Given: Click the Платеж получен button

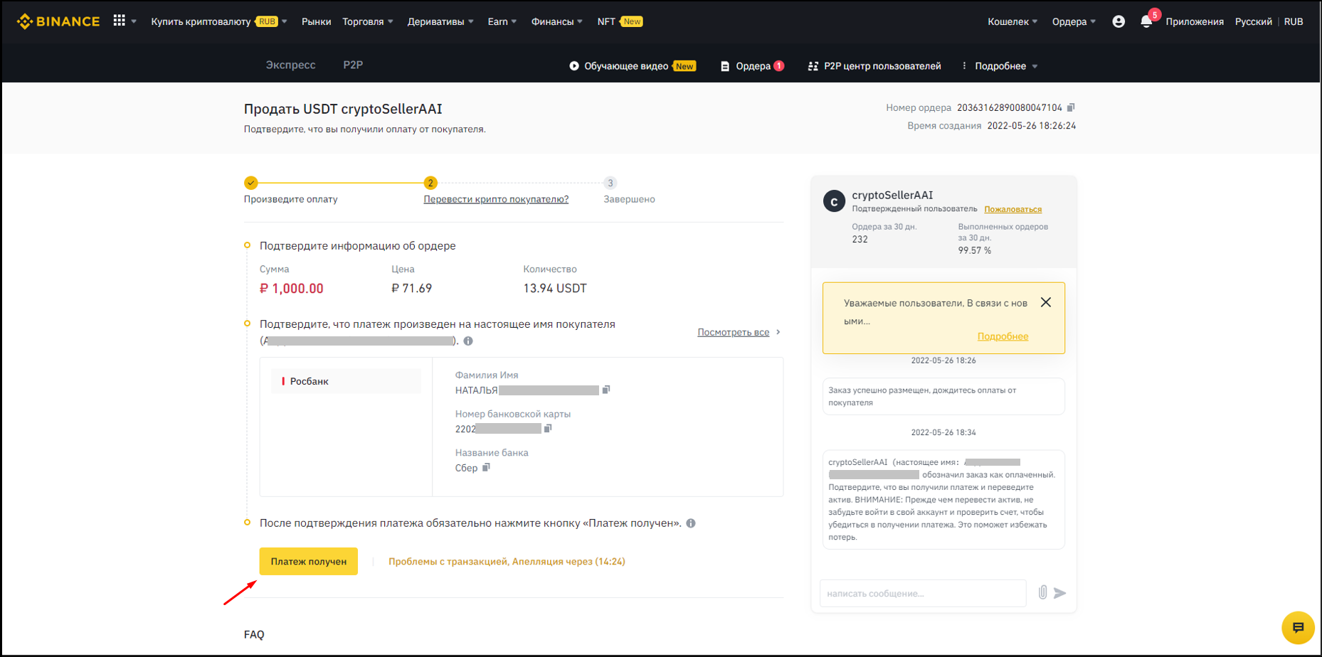Looking at the screenshot, I should pyautogui.click(x=308, y=562).
